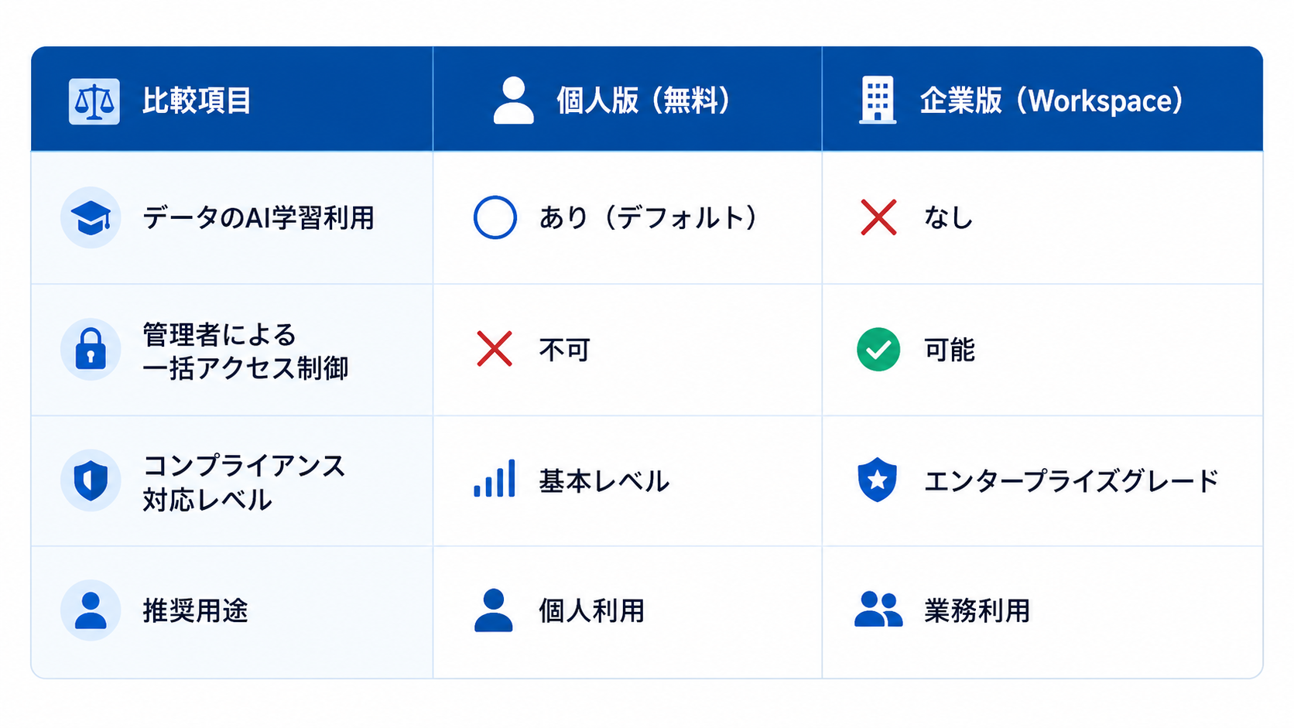
Task: Click the red X beside なし
Action: tap(878, 217)
